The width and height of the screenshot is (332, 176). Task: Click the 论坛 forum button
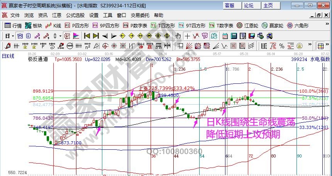tap(249, 5)
